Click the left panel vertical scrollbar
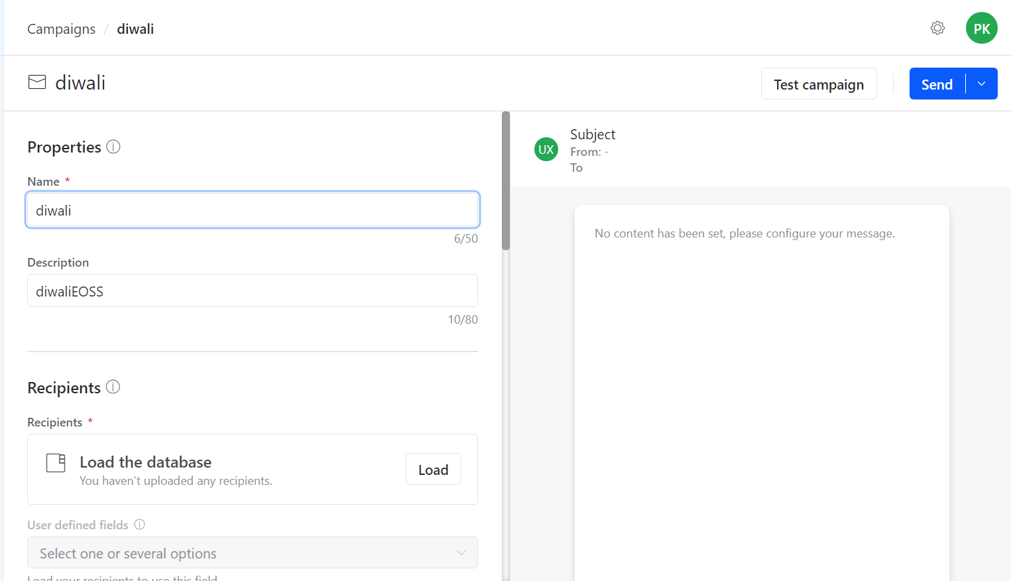The height and width of the screenshot is (581, 1011). click(506, 180)
